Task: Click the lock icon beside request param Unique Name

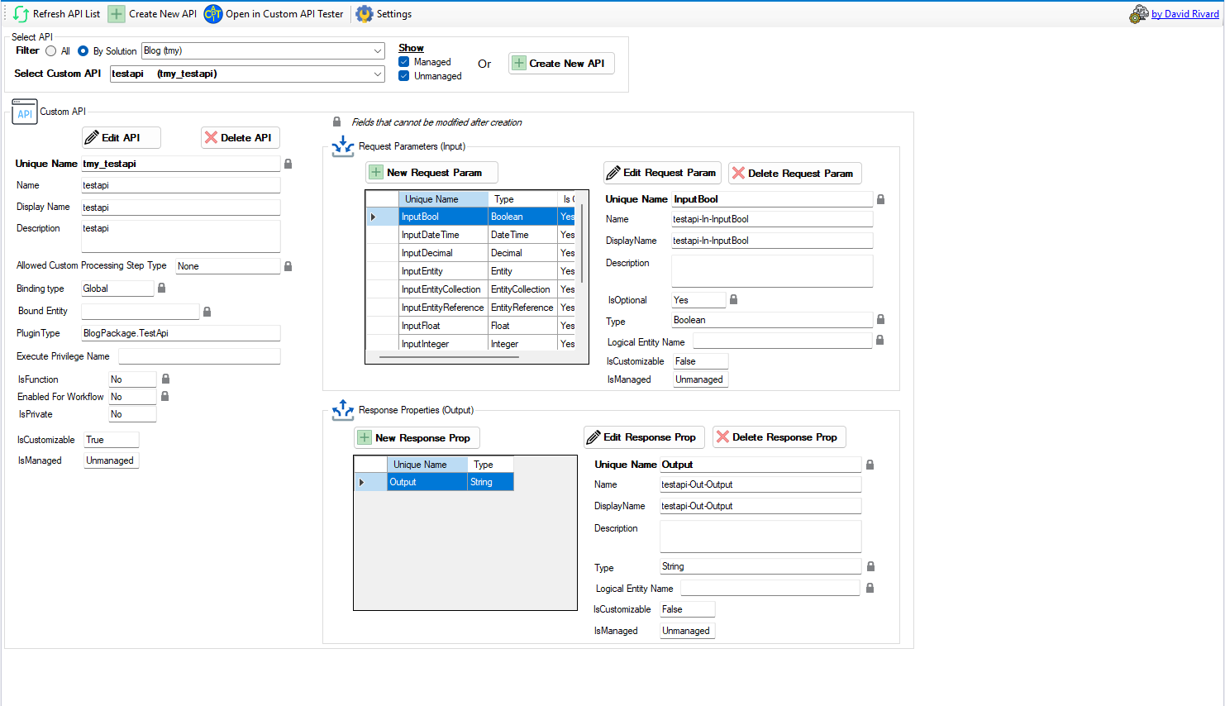Action: [880, 199]
